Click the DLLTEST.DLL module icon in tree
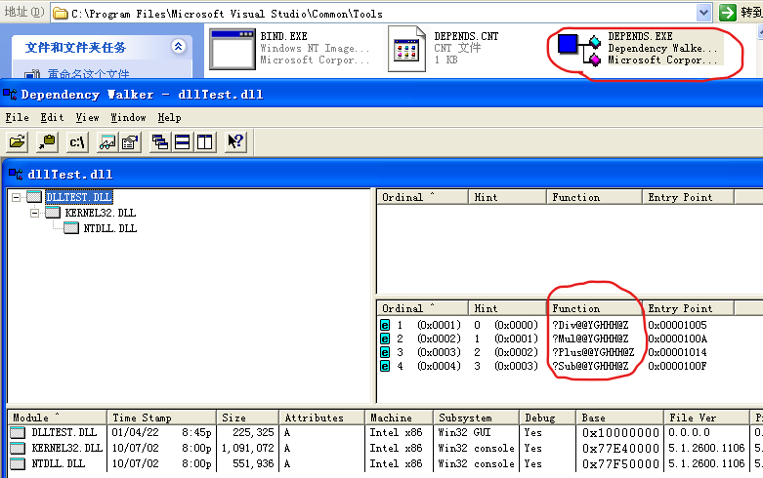This screenshot has width=763, height=478. coord(34,197)
